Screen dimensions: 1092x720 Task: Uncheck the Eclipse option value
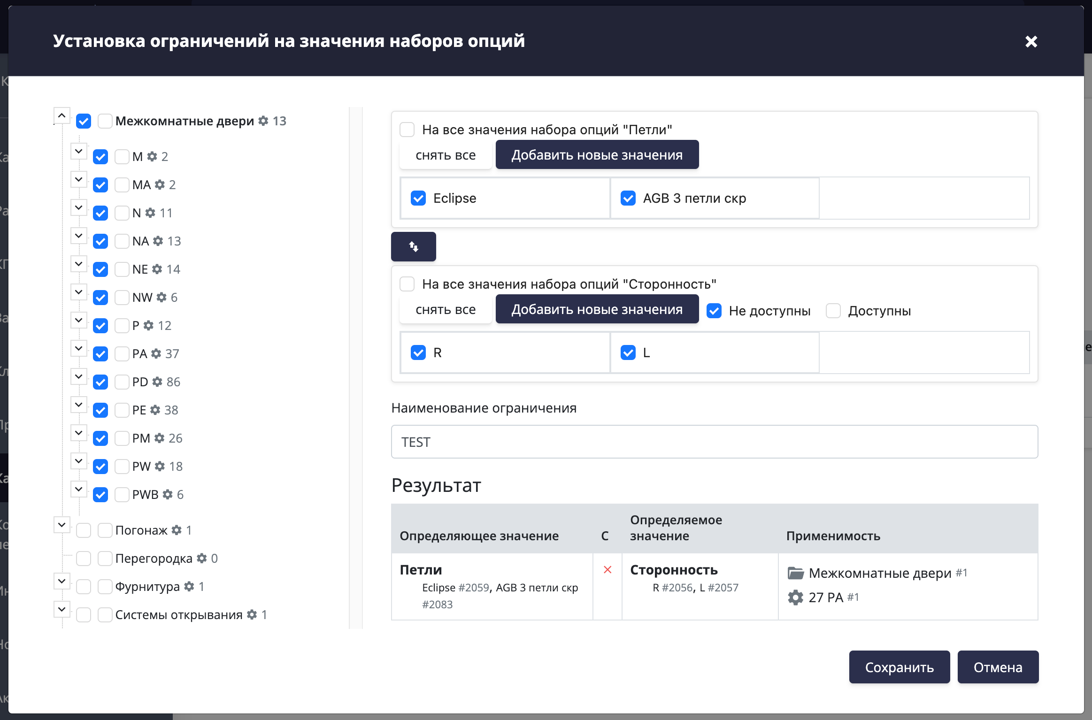pos(418,198)
